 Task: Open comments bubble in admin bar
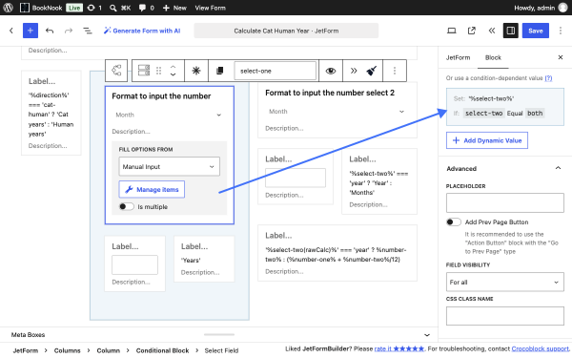point(146,8)
